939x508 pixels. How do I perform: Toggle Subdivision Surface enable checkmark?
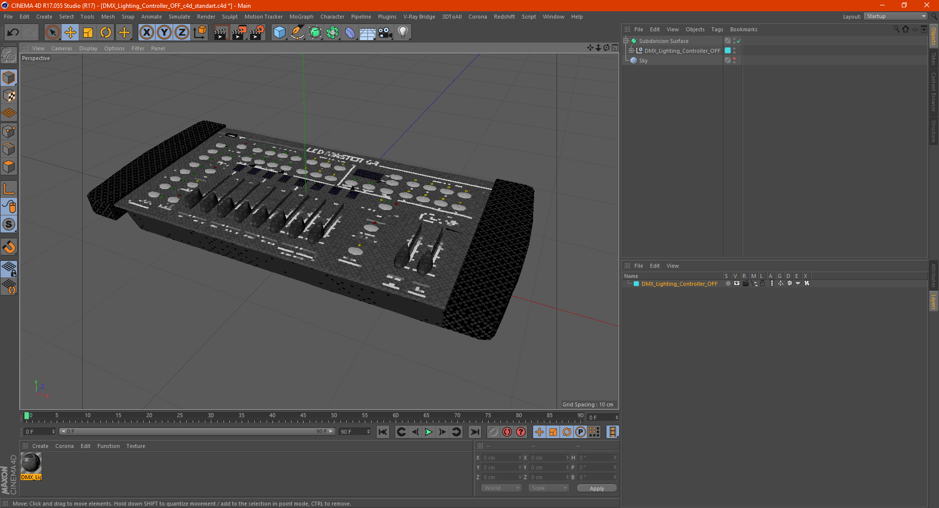[x=738, y=41]
